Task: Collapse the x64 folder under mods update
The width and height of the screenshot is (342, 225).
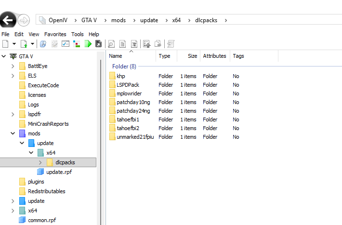Action: pyautogui.click(x=31, y=153)
